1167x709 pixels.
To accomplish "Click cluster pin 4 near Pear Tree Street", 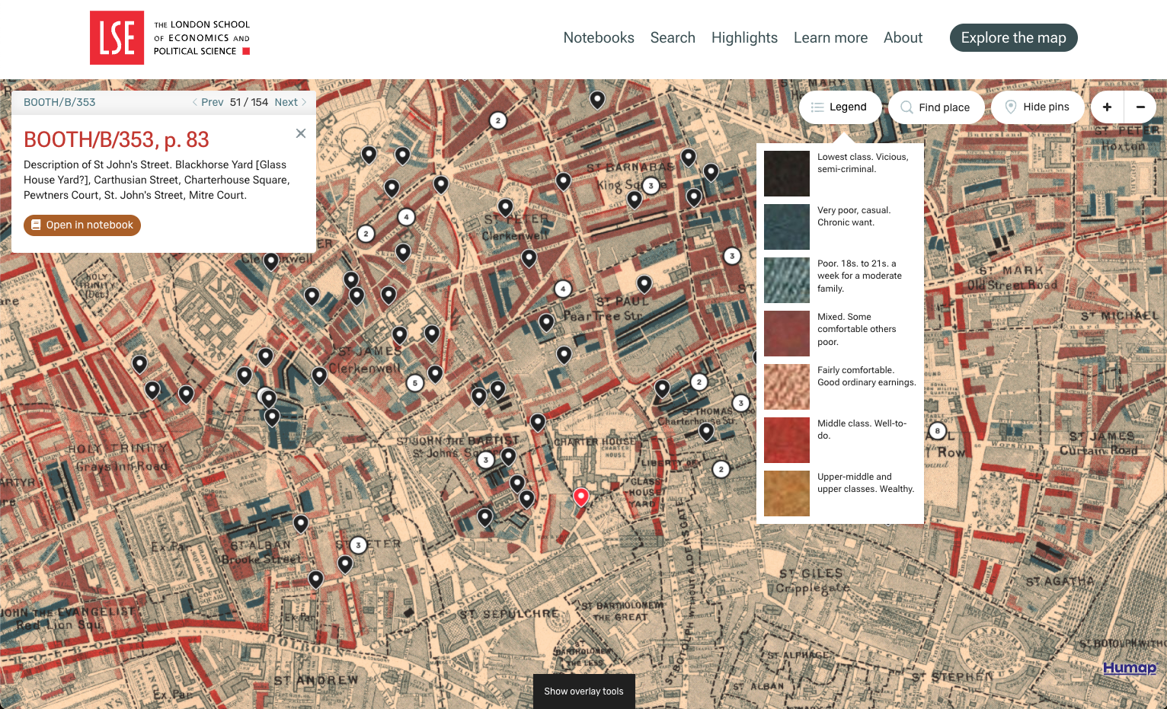I will coord(563,289).
